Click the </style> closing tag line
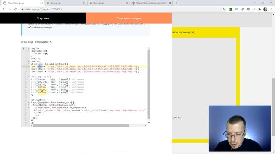 click(x=35, y=59)
